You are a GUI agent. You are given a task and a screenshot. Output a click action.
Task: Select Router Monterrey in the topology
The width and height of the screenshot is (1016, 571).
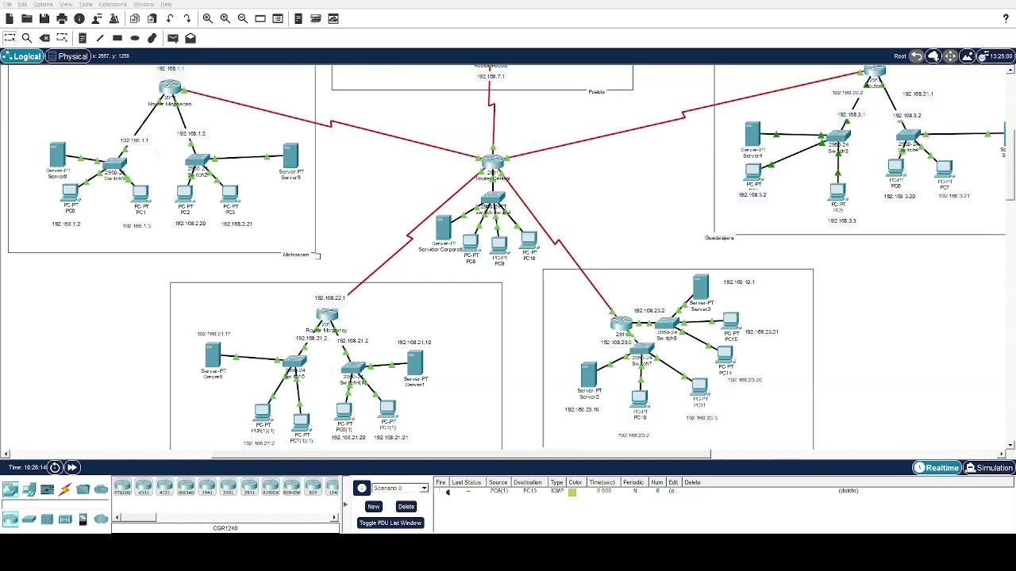(327, 316)
